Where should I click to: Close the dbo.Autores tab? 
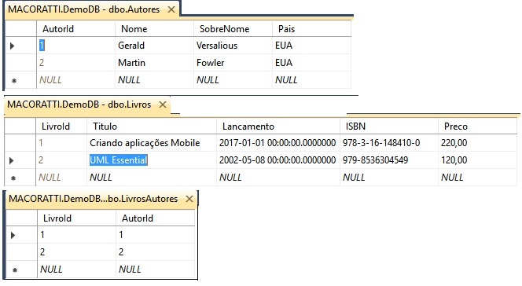point(171,9)
